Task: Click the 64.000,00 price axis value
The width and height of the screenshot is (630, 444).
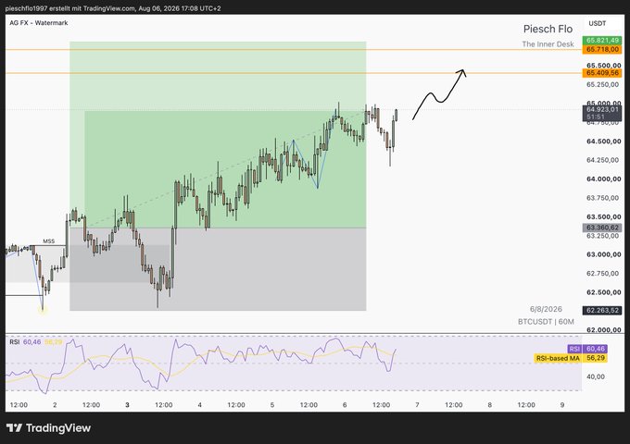Action: pyautogui.click(x=603, y=179)
